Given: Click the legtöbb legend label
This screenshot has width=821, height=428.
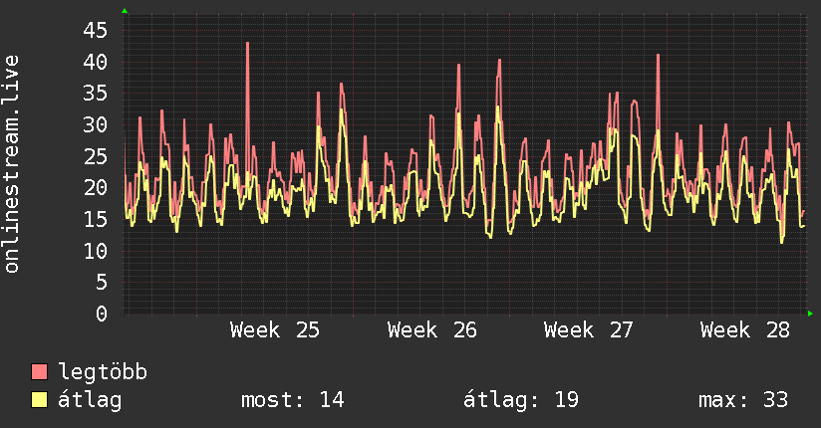Looking at the screenshot, I should tap(103, 372).
